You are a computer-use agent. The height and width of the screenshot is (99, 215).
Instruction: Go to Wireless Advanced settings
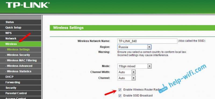tap(21, 66)
